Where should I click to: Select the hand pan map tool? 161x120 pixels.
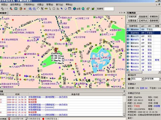tap(38, 9)
